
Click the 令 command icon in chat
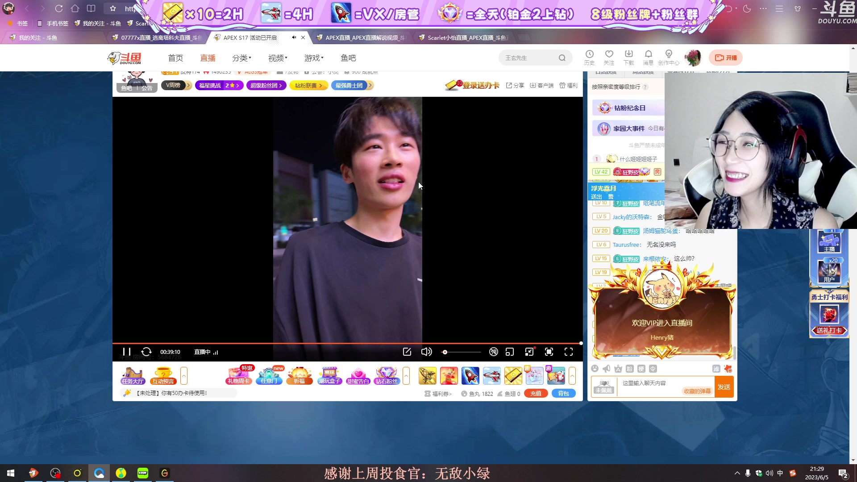[x=653, y=369]
